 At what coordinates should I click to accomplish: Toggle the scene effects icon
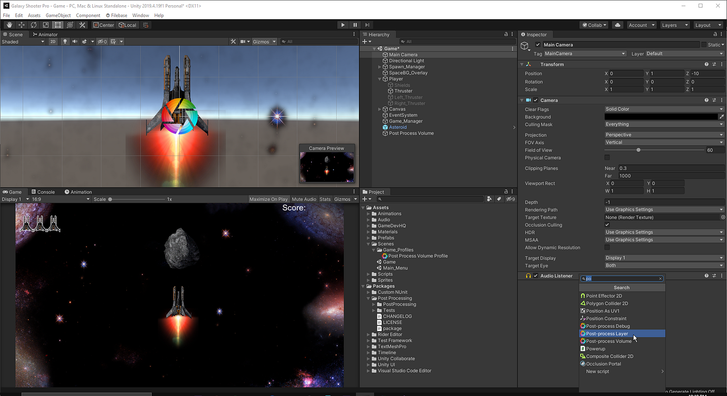(x=85, y=41)
